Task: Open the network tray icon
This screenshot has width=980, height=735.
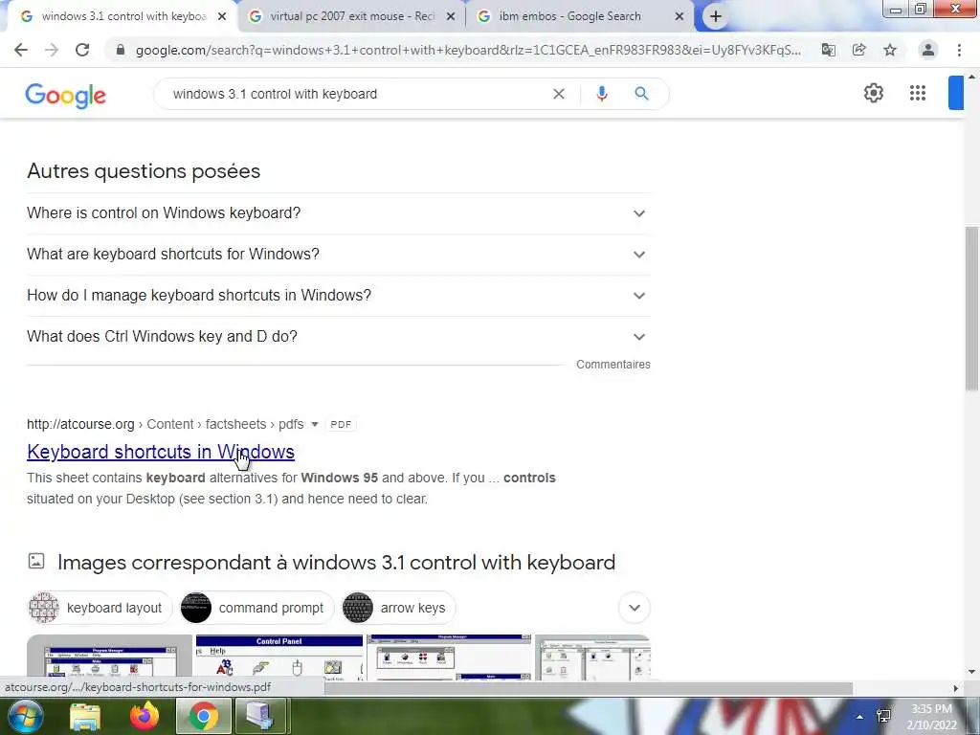Action: 883,716
